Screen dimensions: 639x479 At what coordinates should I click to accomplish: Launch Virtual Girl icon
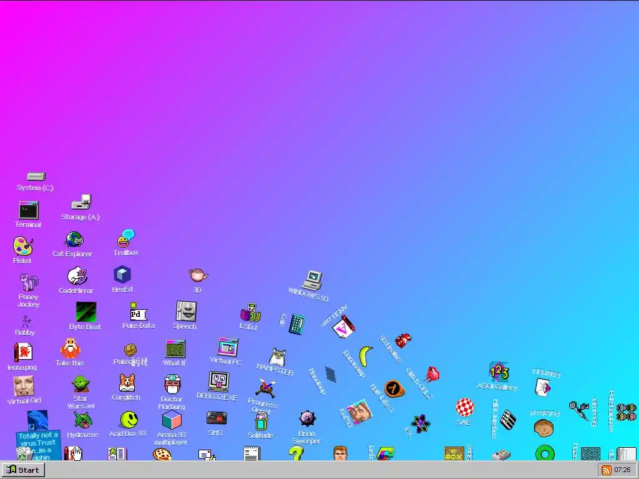[x=24, y=386]
